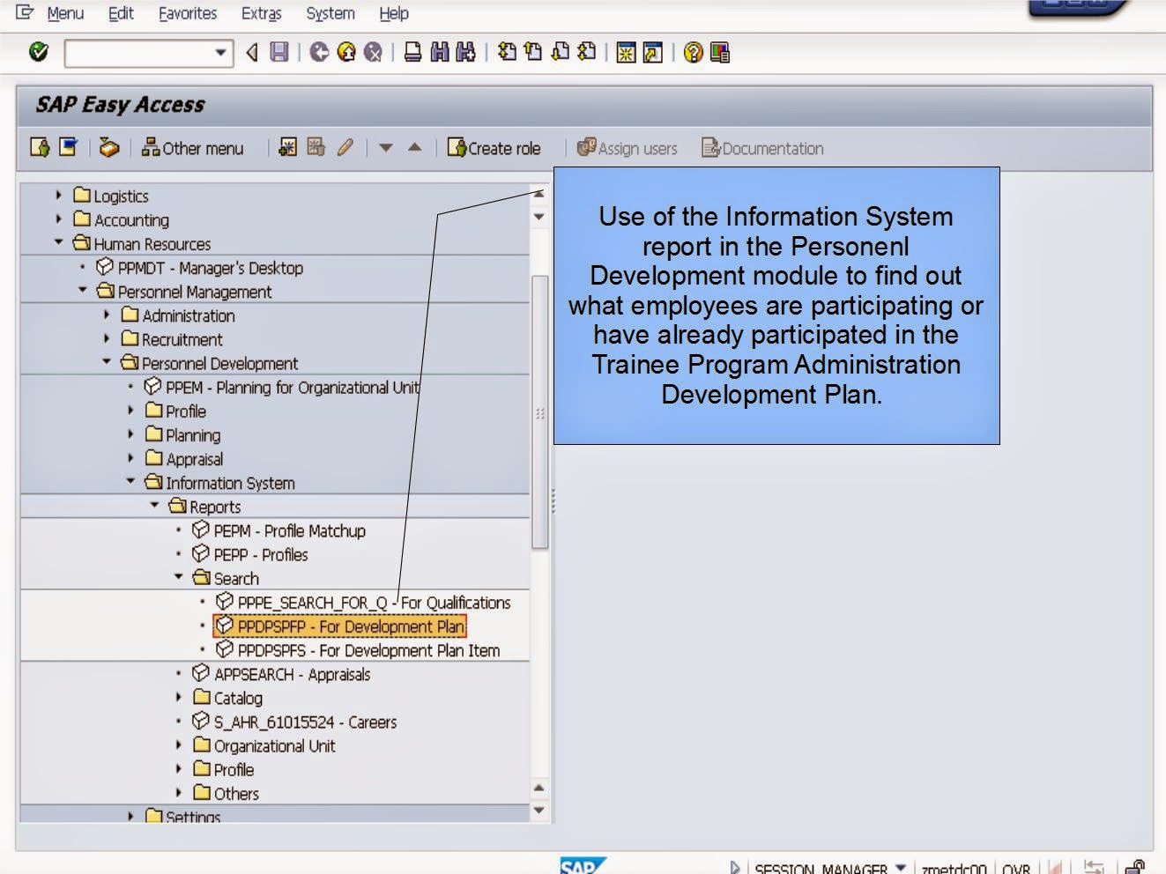Open the Help question mark icon
The width and height of the screenshot is (1166, 874).
coord(694,53)
